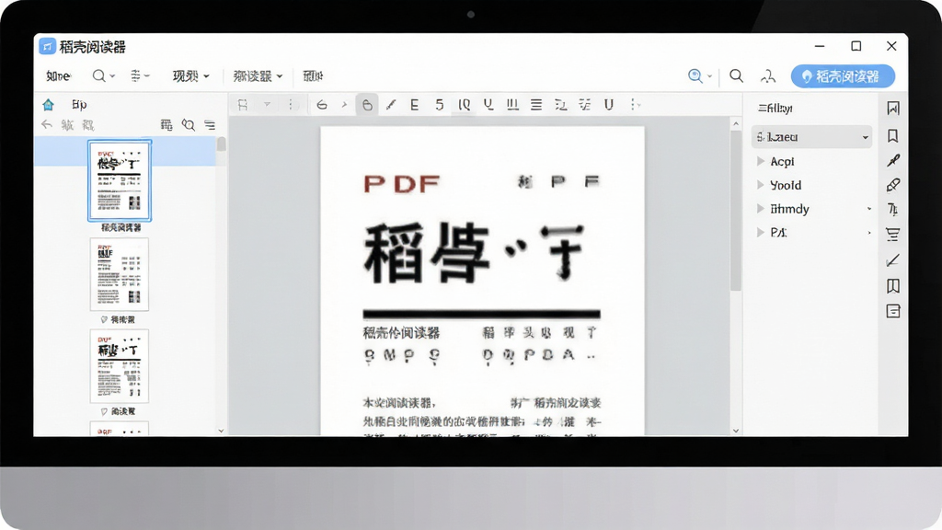Open the dropdown menu starting with 现
The height and width of the screenshot is (530, 942).
[x=191, y=76]
